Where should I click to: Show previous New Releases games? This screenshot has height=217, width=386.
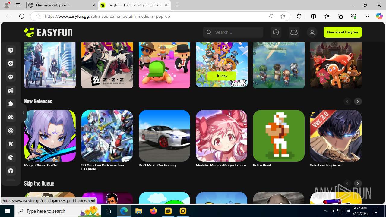click(x=347, y=102)
